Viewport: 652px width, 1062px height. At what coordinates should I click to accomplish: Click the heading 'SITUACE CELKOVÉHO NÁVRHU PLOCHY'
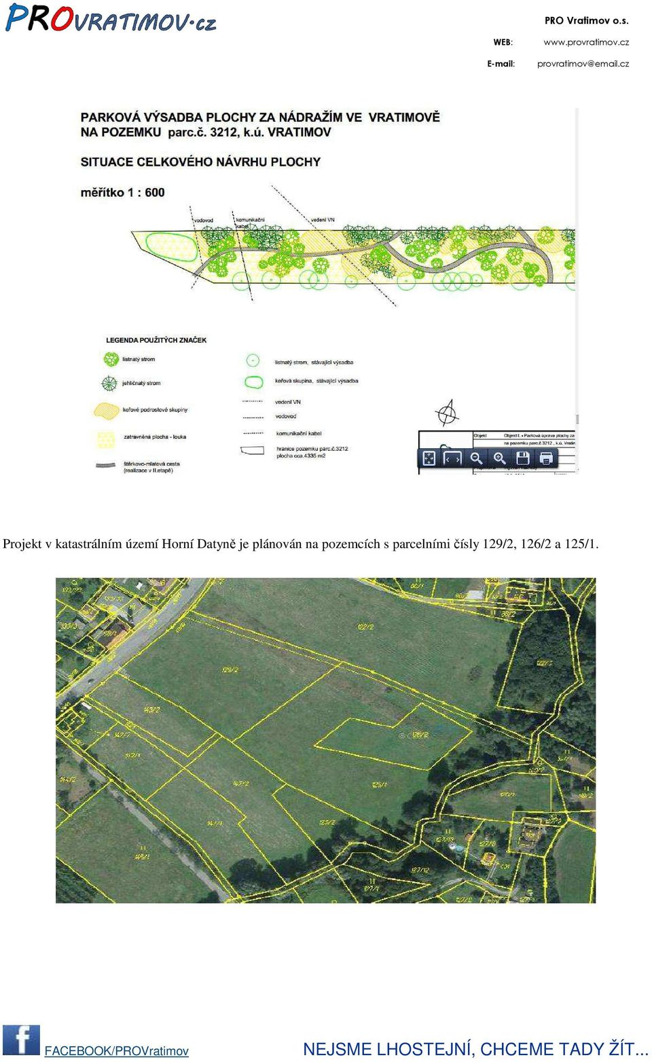point(200,162)
